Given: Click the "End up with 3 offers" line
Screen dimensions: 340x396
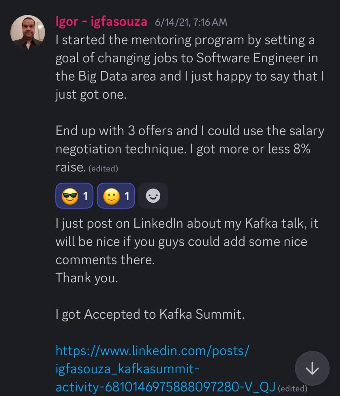Looking at the screenshot, I should [x=189, y=131].
